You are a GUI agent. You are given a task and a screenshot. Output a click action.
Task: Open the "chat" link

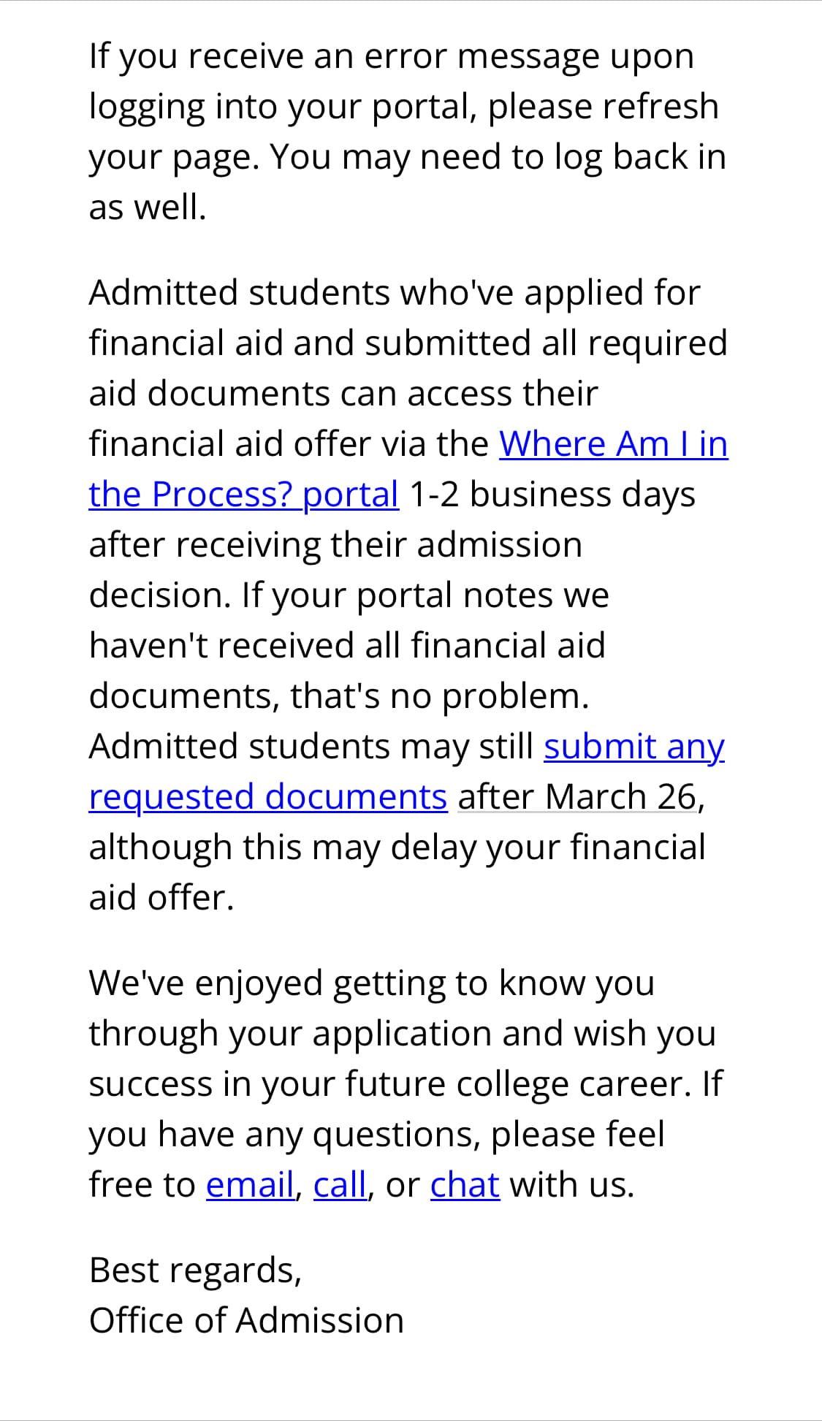(465, 1184)
